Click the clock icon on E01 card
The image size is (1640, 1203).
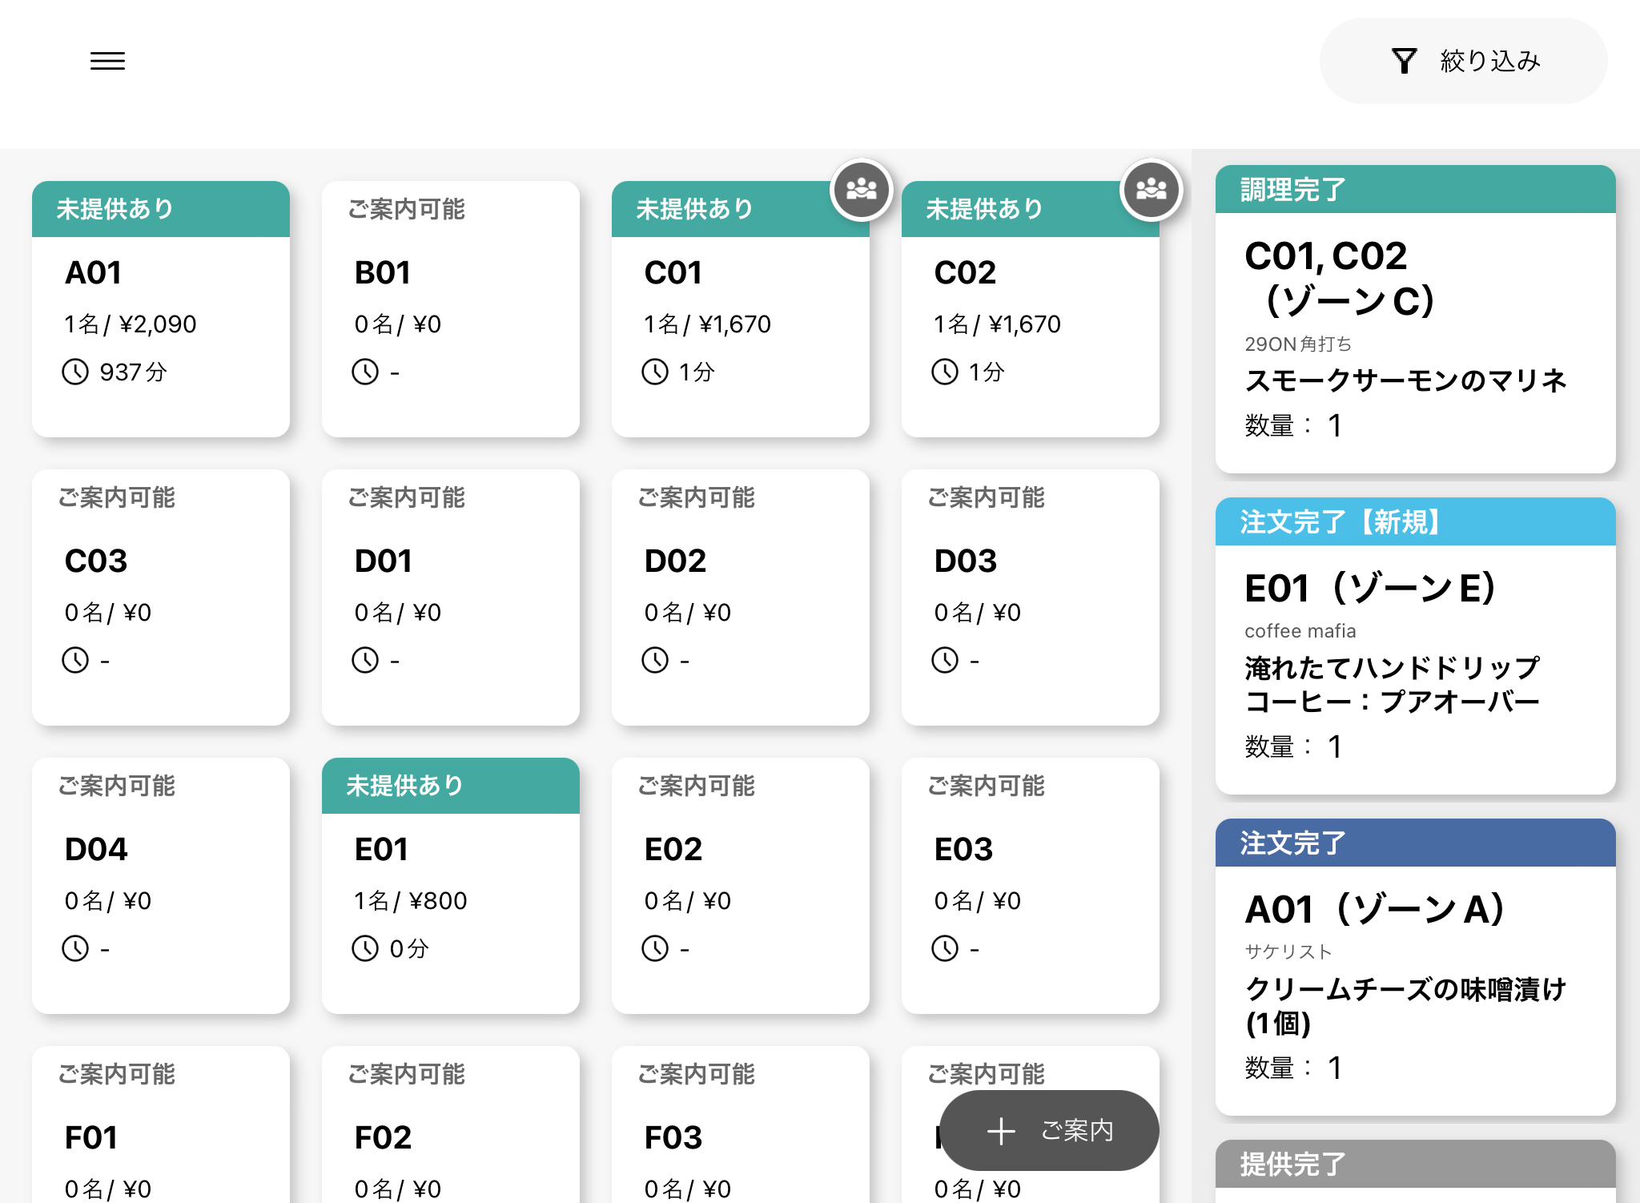pyautogui.click(x=365, y=948)
